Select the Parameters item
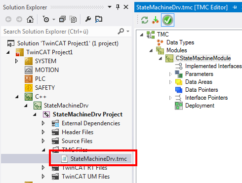The height and width of the screenshot is (183, 242). (199, 74)
